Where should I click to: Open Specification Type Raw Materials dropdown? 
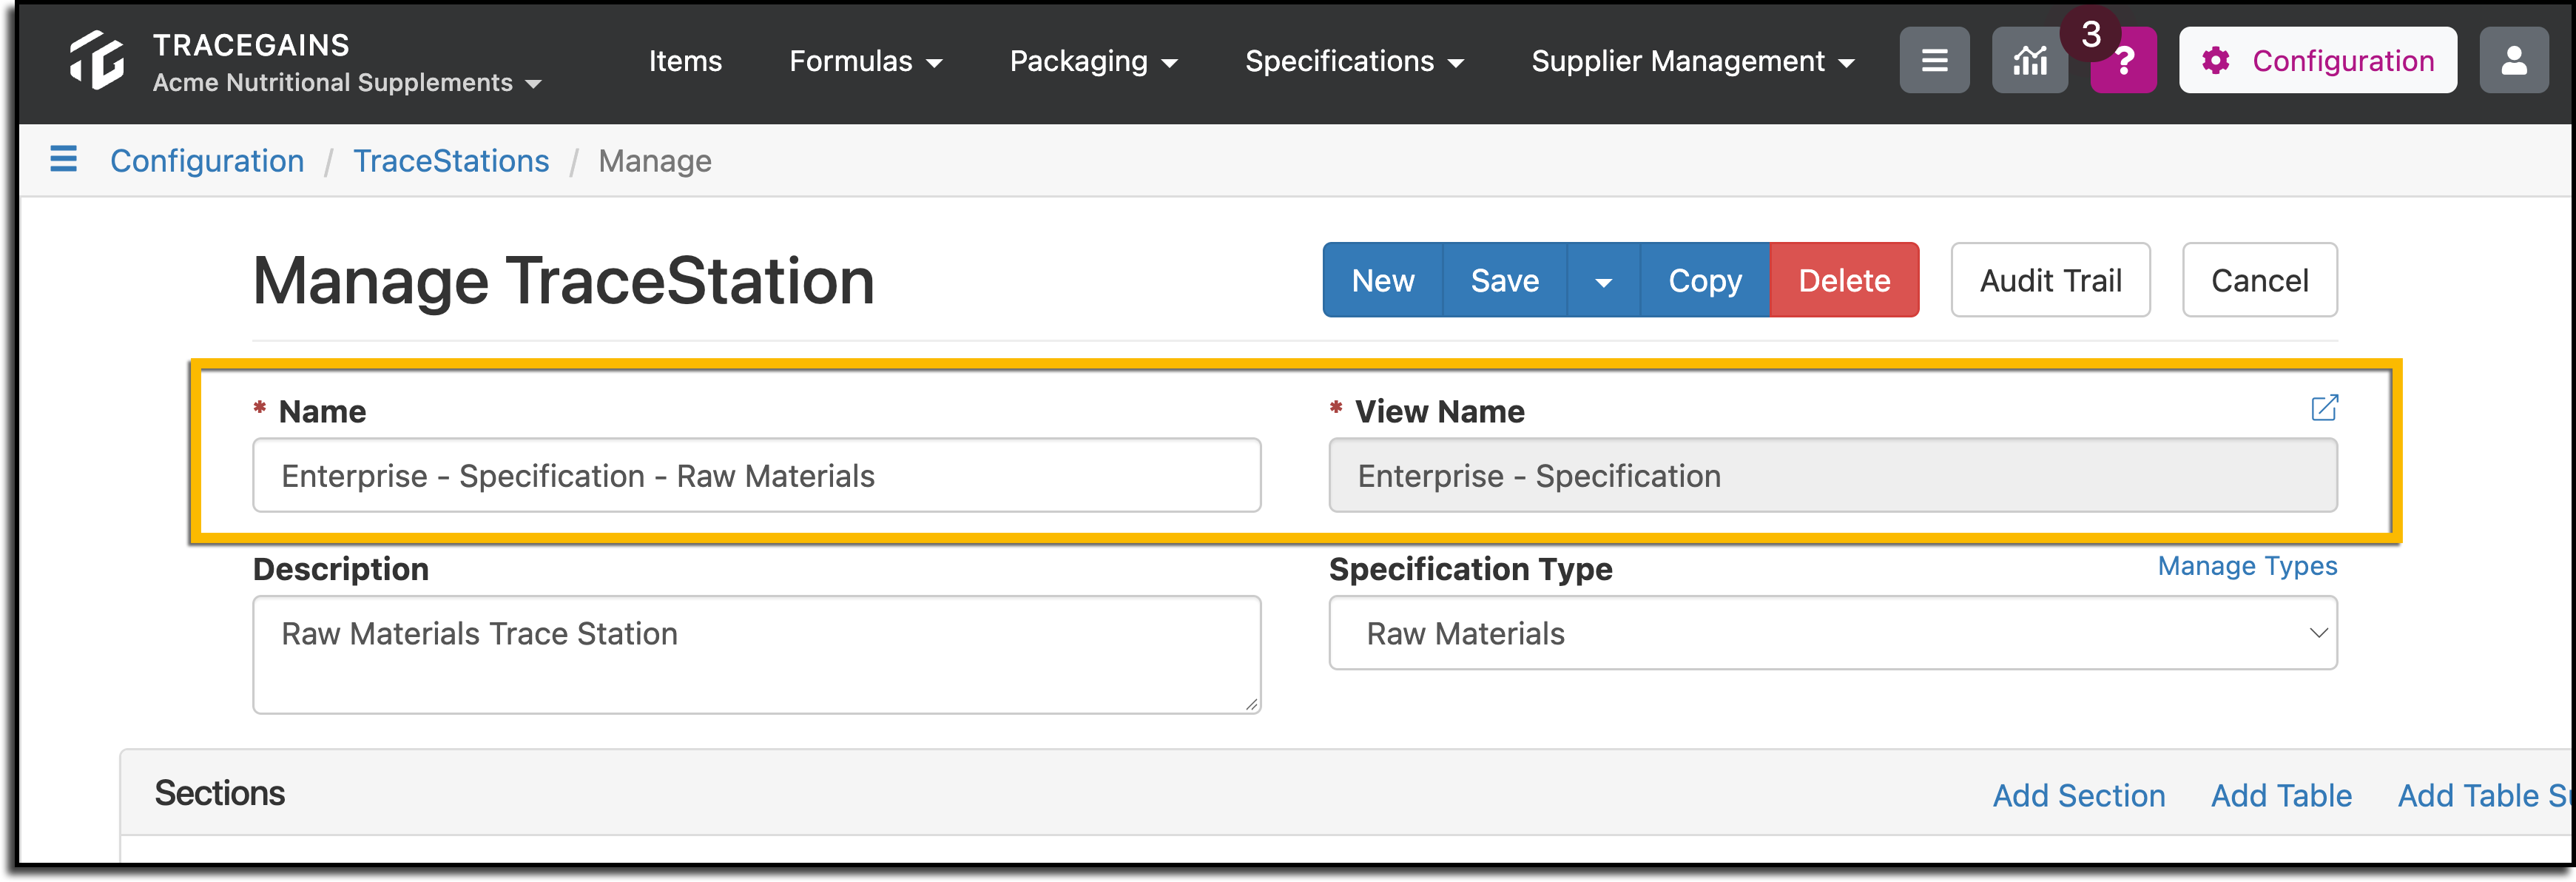tap(1832, 633)
